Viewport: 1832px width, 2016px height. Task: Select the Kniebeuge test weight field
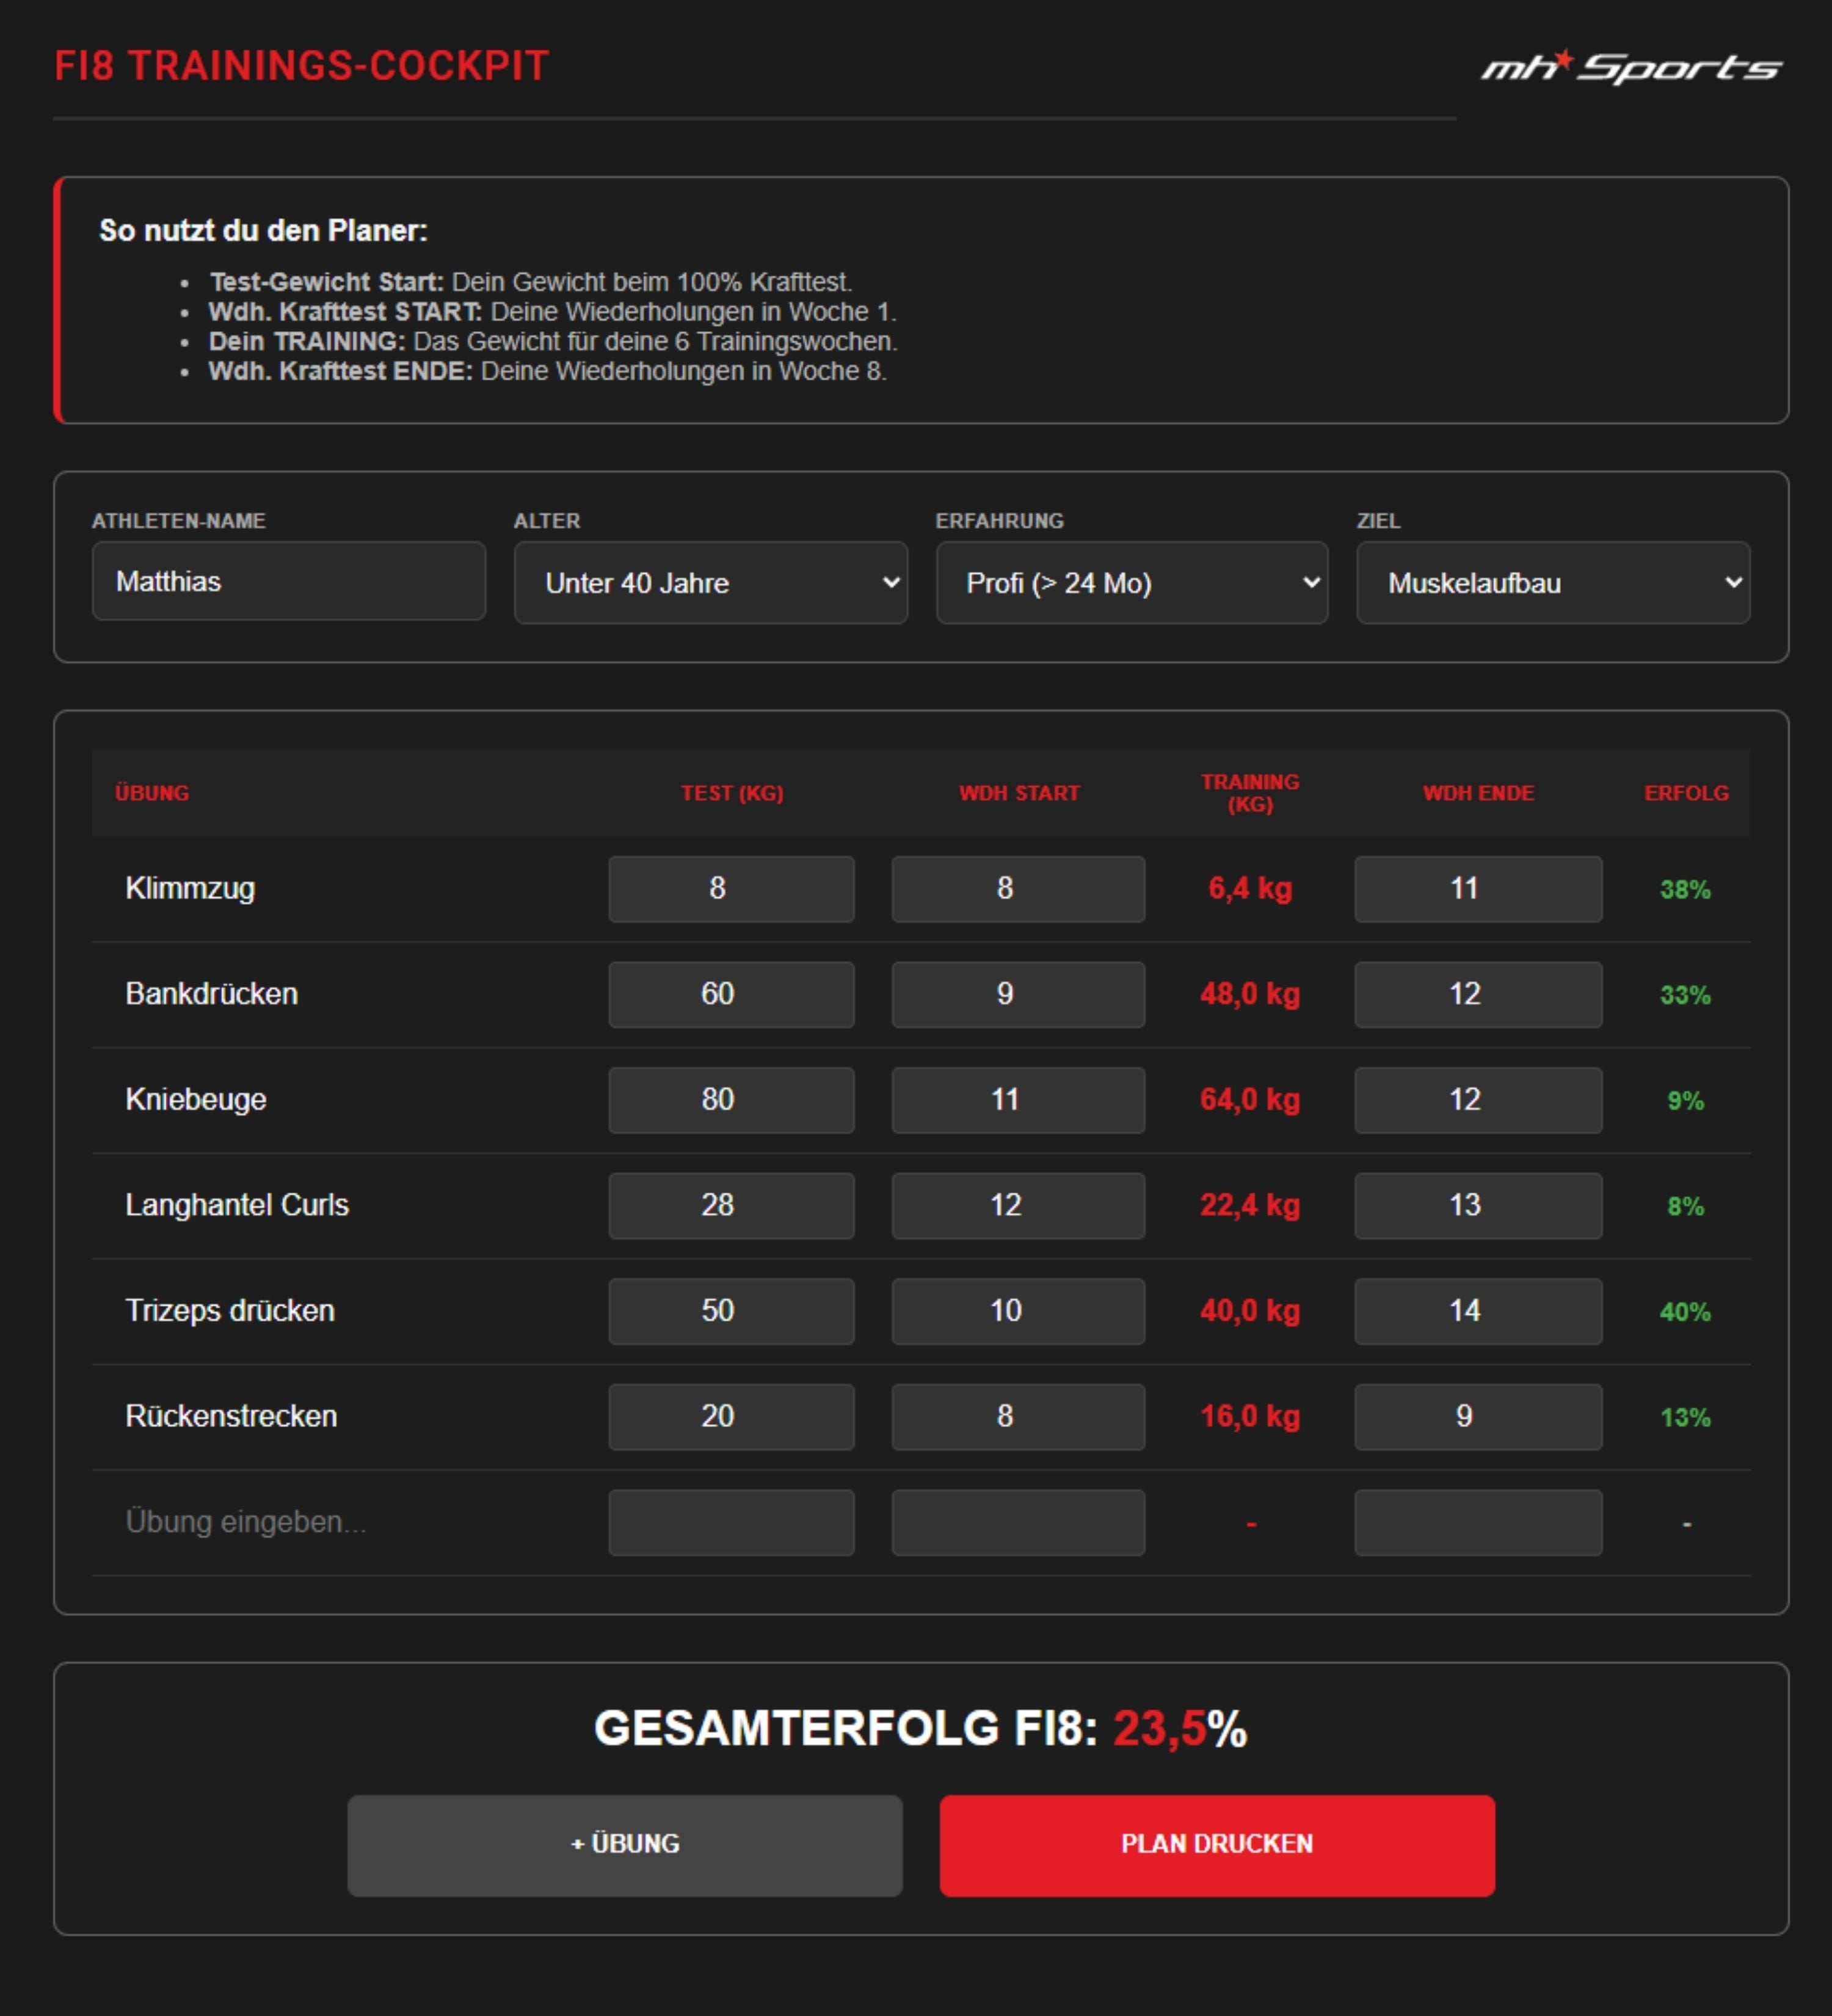[x=730, y=1100]
